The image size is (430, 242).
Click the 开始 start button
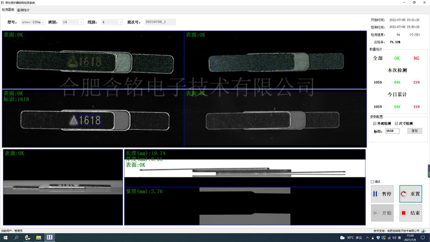click(382, 213)
